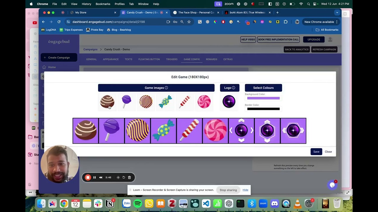Stop the Loom recording
The image size is (378, 212).
pyautogui.click(x=88, y=178)
